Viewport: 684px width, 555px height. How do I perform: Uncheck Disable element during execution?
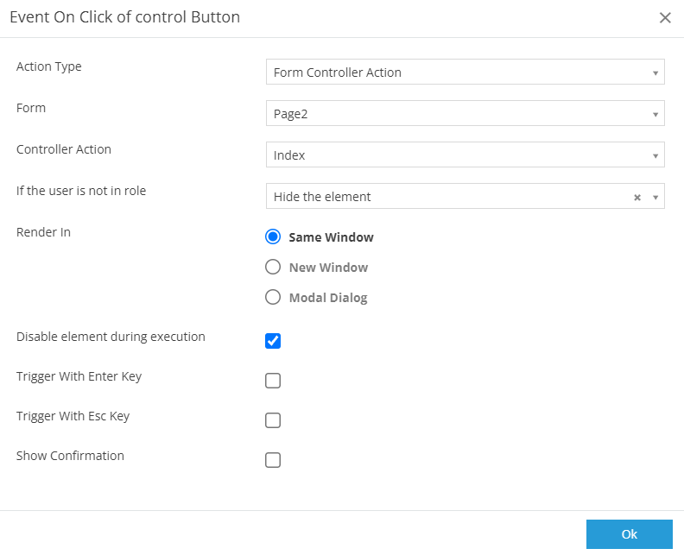point(273,341)
